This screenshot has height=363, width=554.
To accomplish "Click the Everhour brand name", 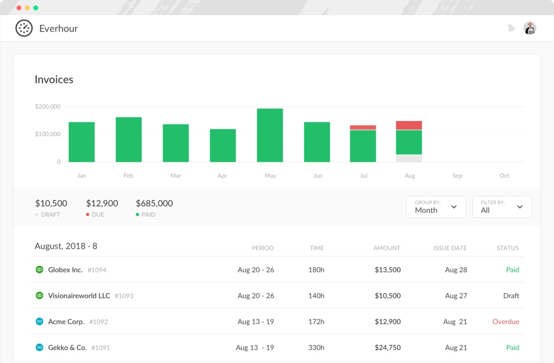I will [58, 28].
